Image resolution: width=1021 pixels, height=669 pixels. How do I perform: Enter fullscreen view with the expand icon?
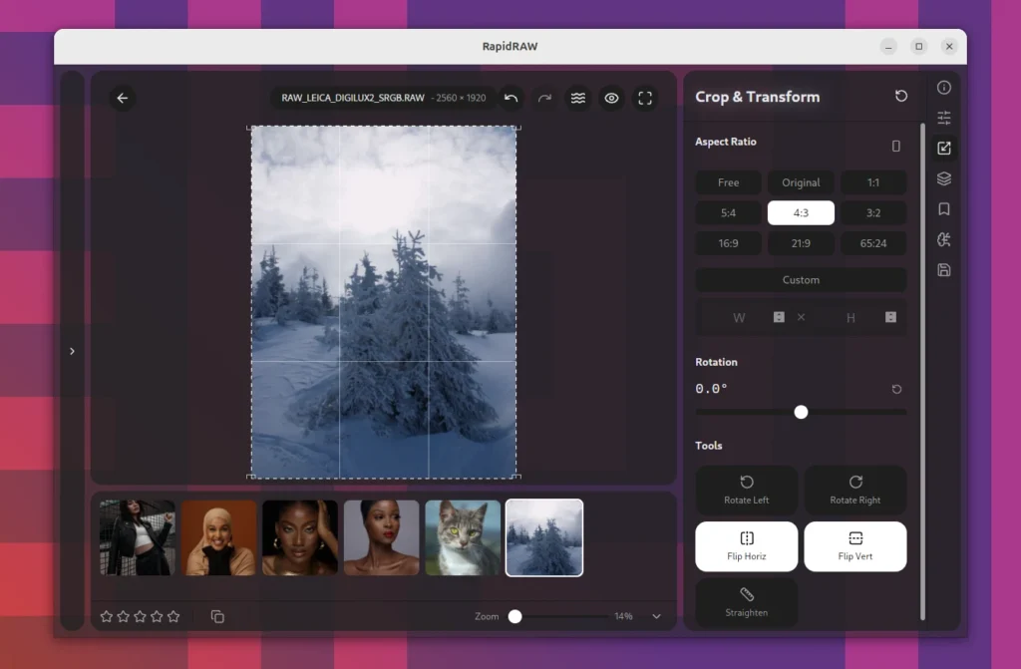pos(645,99)
